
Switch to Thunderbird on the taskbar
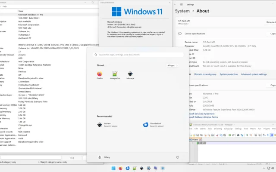pyautogui.click(x=128, y=168)
